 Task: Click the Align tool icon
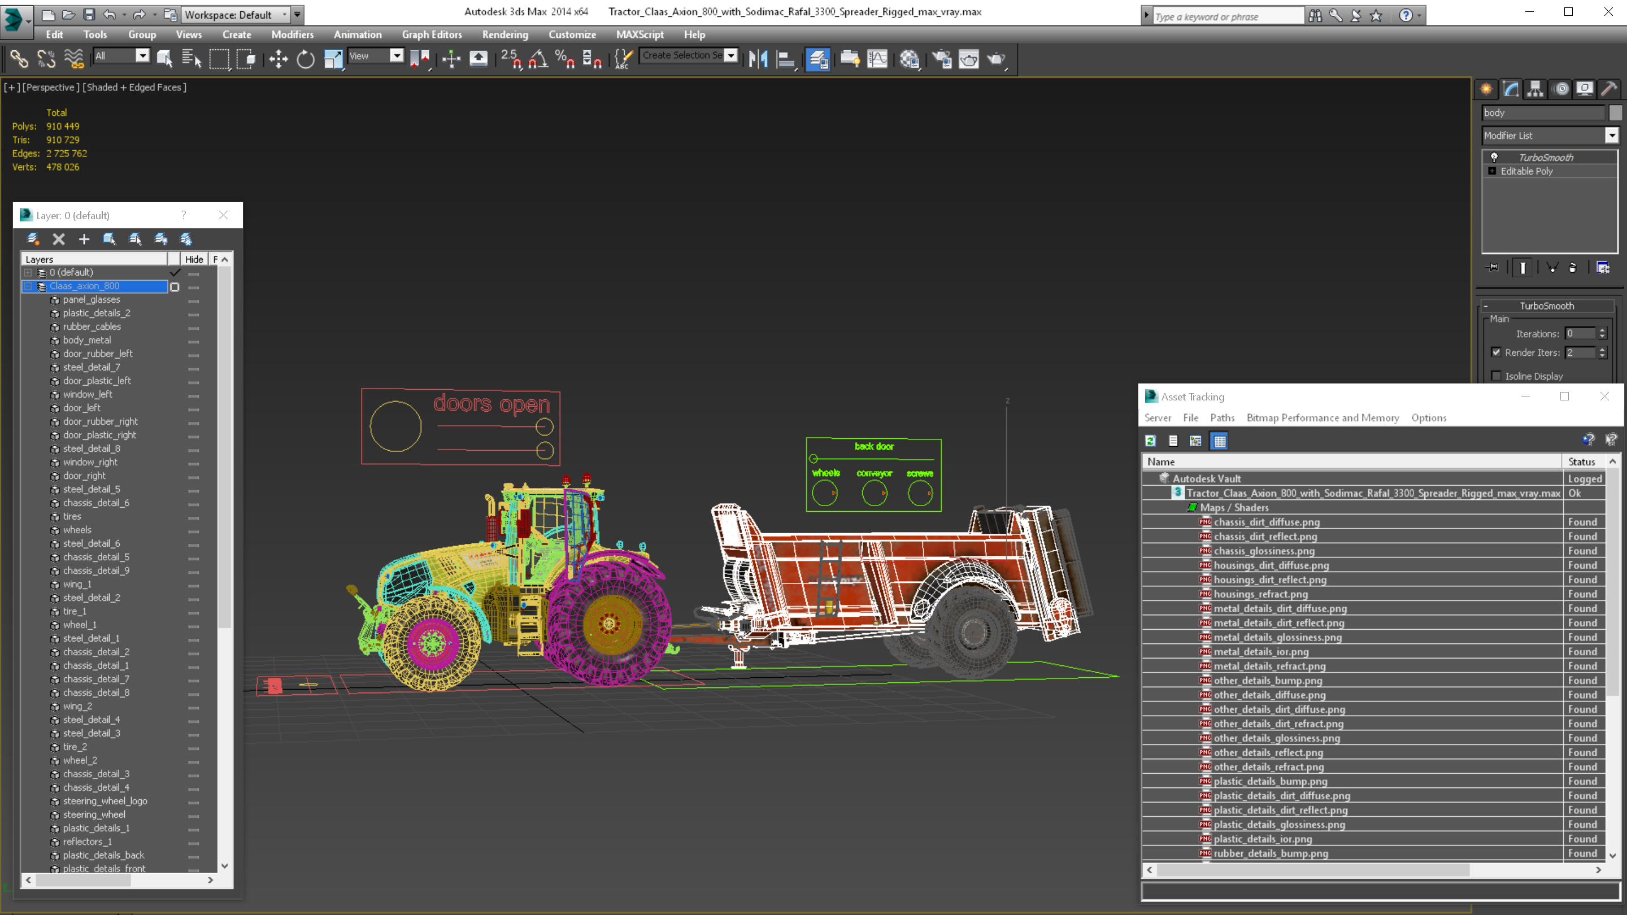click(x=786, y=59)
